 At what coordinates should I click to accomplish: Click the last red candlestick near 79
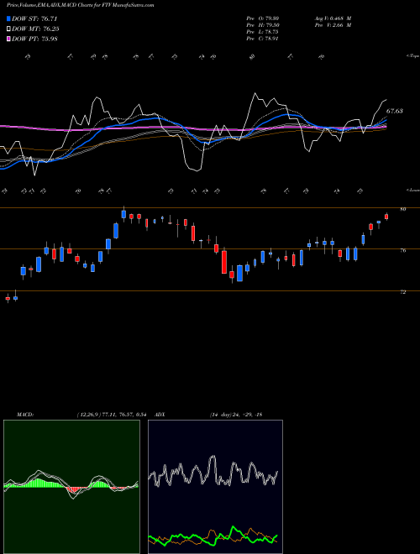click(x=386, y=217)
